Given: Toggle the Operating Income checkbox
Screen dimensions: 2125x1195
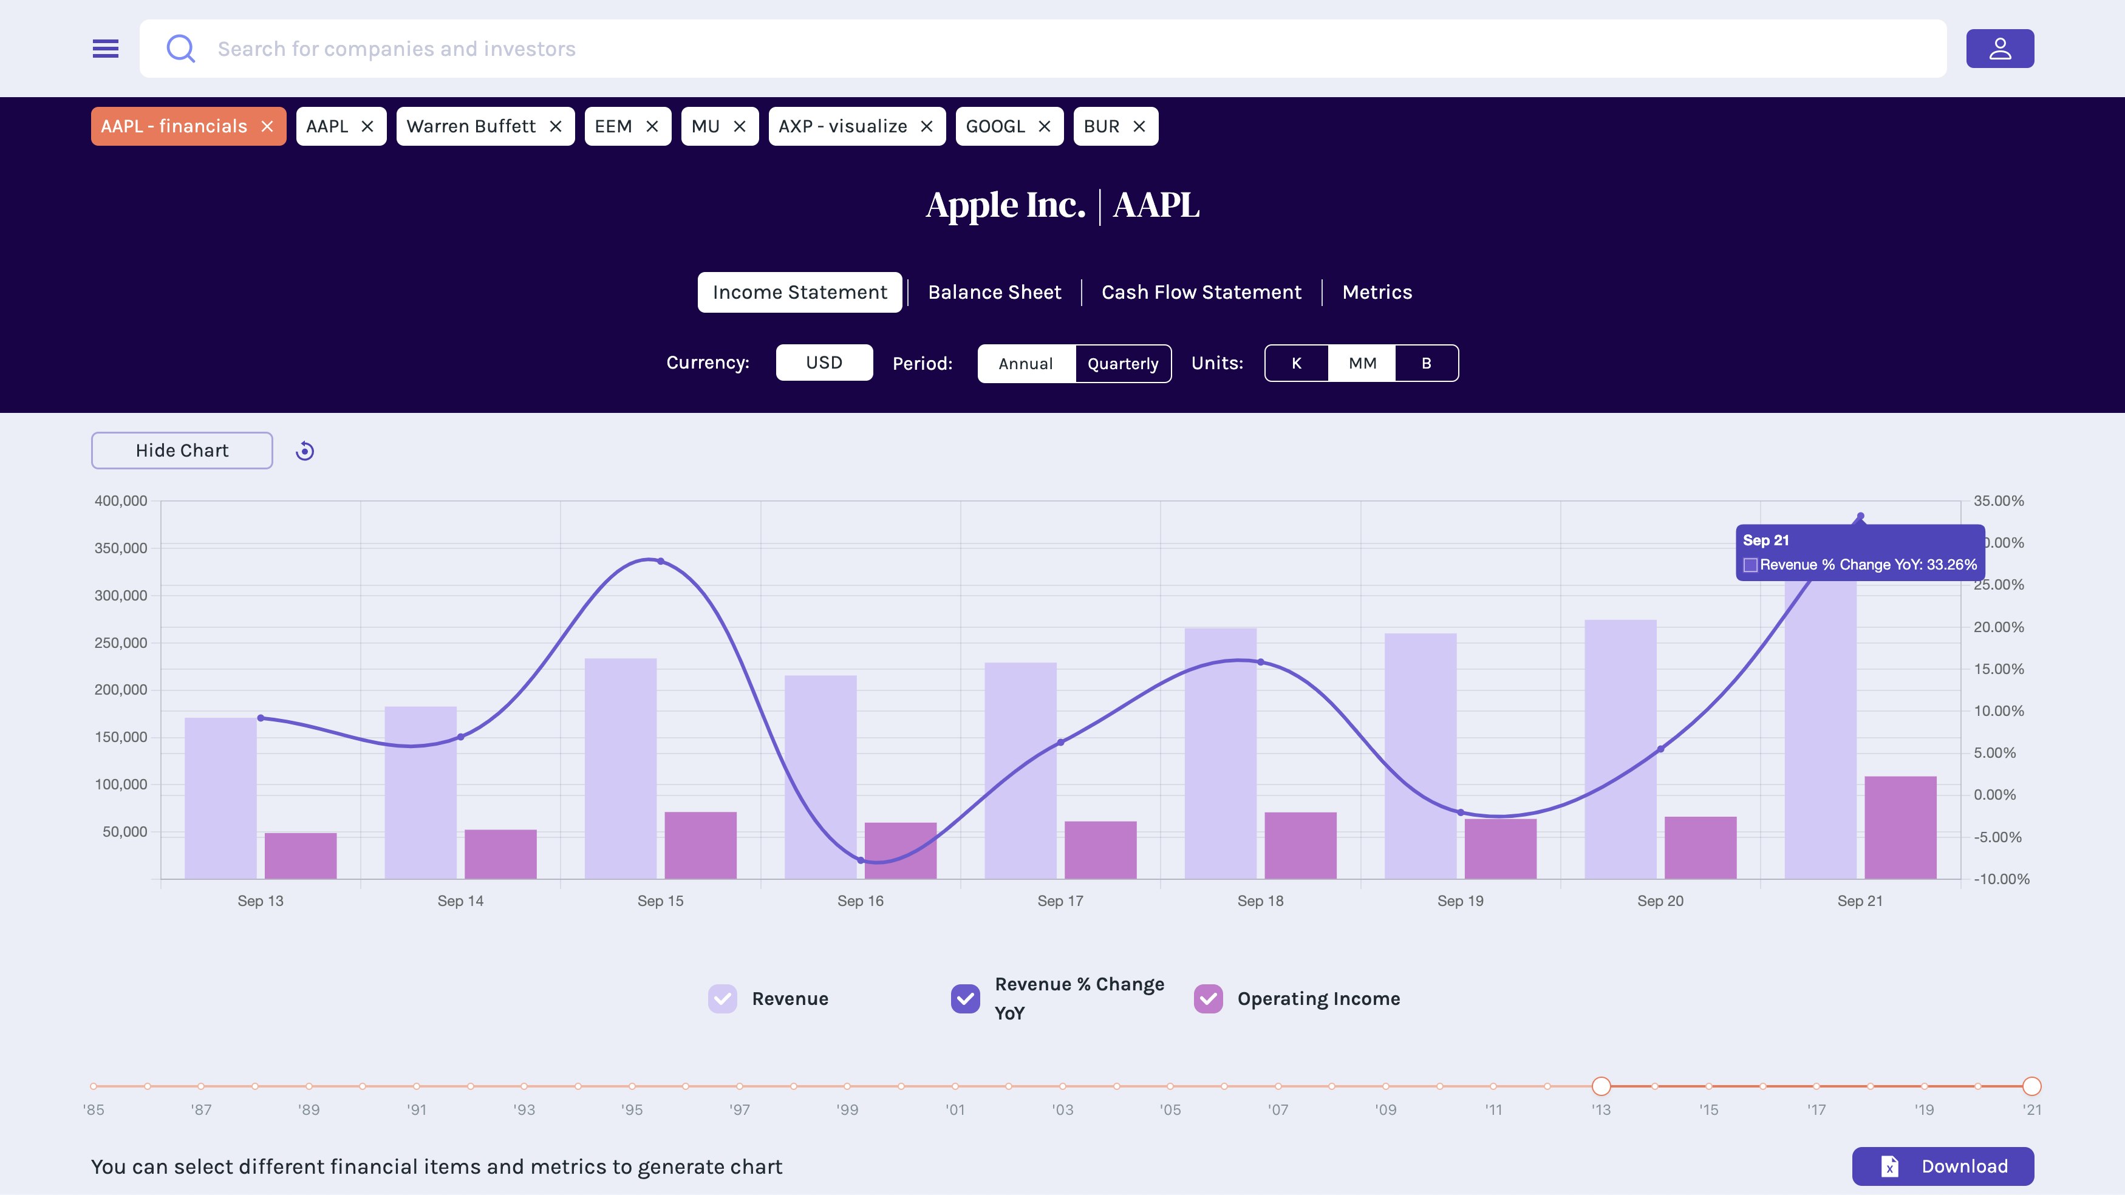Looking at the screenshot, I should click(1209, 999).
